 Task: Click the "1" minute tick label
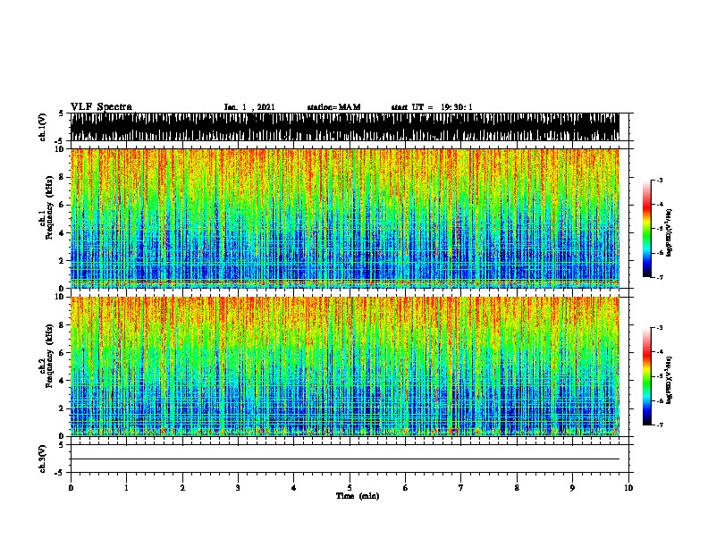click(126, 488)
